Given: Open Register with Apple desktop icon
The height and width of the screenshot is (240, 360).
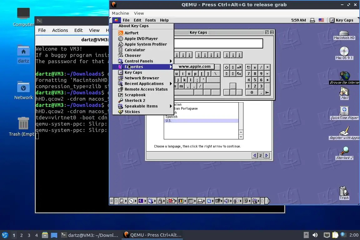Looking at the screenshot, I should coord(344,133).
